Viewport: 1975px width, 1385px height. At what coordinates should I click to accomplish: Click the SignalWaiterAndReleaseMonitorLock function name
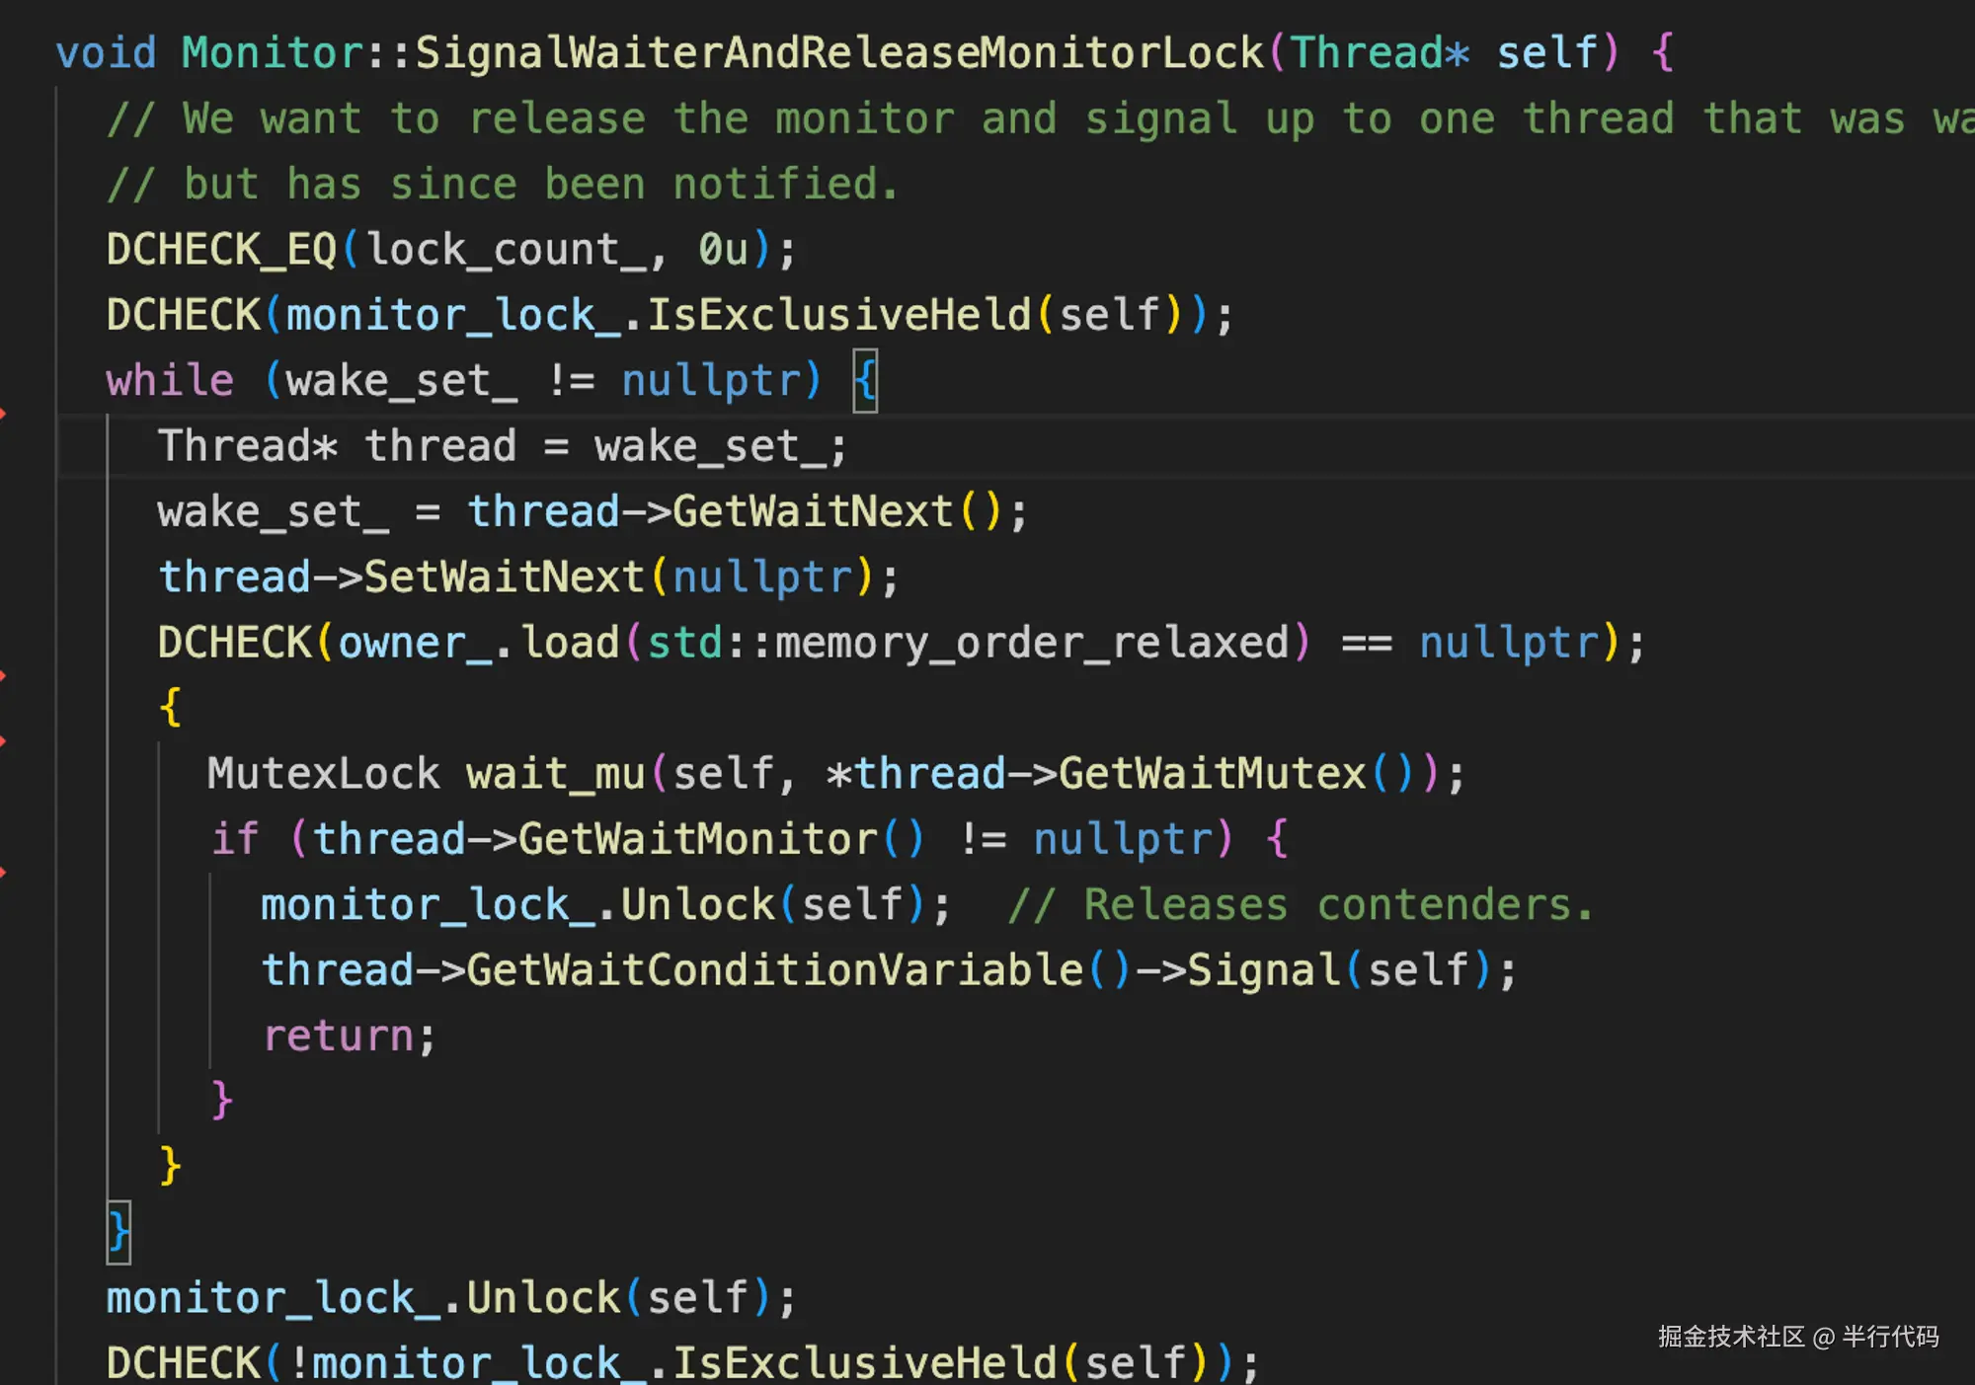(x=839, y=52)
